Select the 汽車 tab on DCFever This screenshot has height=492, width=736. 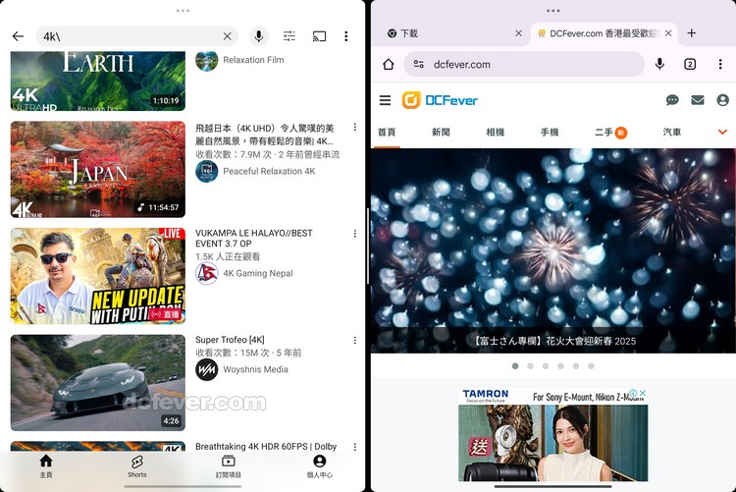(x=672, y=132)
